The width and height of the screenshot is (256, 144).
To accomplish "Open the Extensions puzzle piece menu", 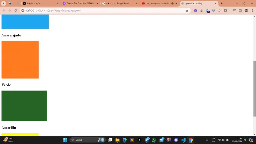I will (x=225, y=11).
